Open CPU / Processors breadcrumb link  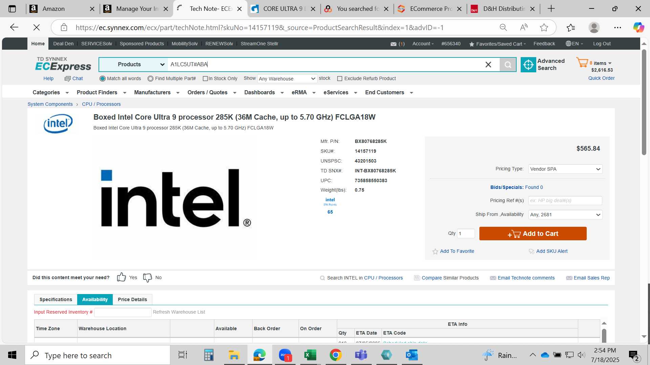101,104
